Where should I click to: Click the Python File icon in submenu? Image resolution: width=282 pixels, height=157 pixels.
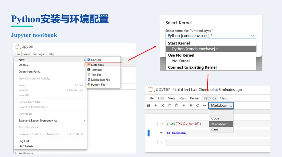tap(89, 84)
